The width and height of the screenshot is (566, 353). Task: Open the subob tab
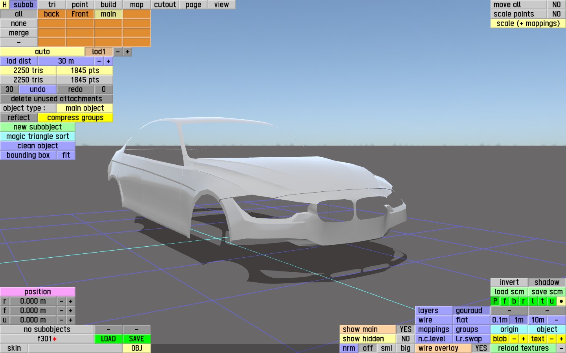click(x=24, y=5)
